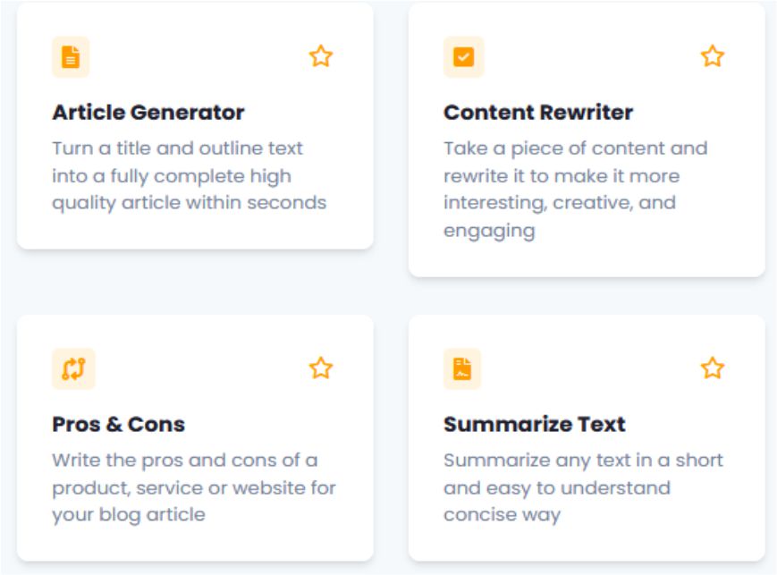Open the Article Generator title

pyautogui.click(x=148, y=113)
